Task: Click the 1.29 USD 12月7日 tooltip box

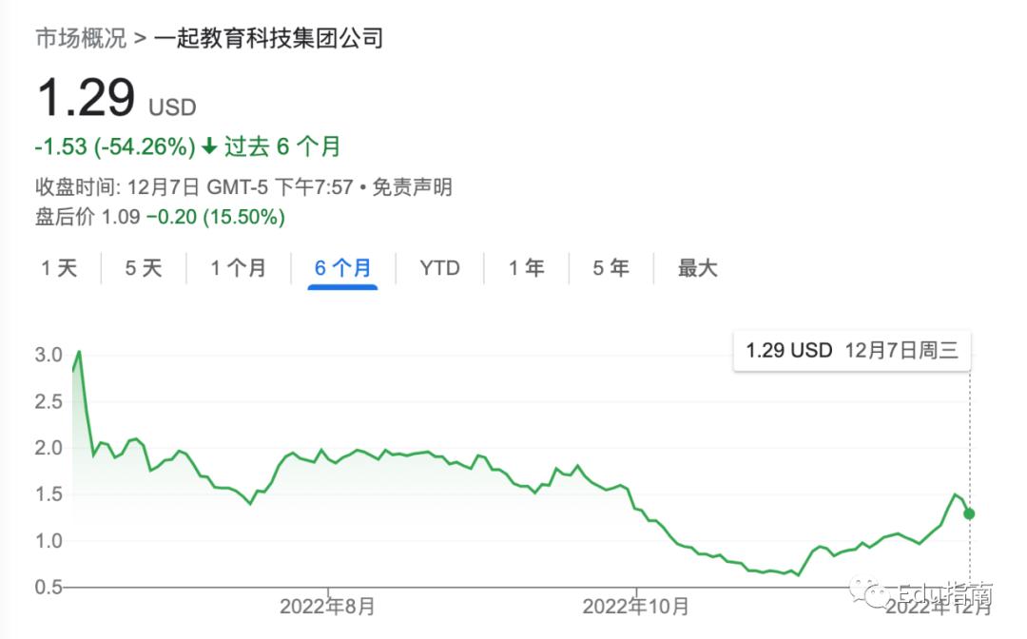Action: click(x=851, y=351)
